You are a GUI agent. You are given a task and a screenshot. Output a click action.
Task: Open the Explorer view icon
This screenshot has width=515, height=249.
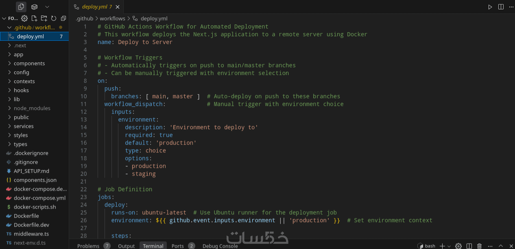pyautogui.click(x=21, y=7)
